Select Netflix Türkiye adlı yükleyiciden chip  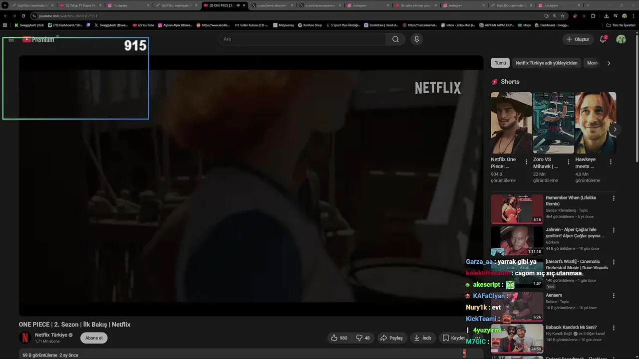tap(546, 63)
